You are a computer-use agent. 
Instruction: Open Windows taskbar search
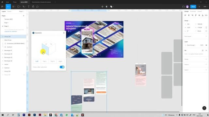[8, 115]
